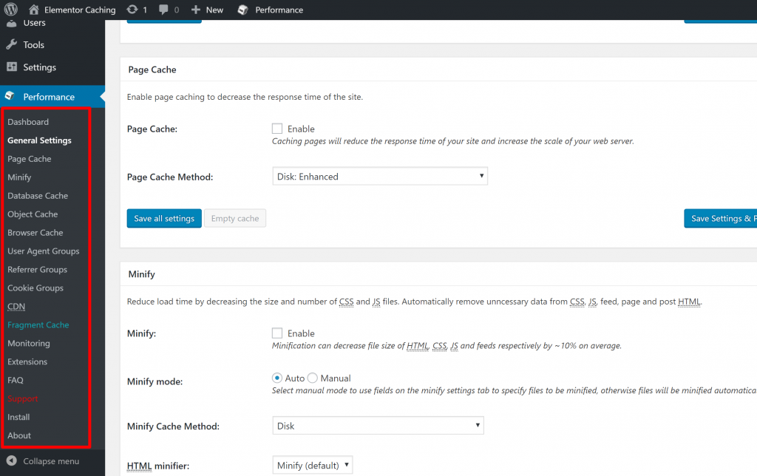The image size is (757, 476).
Task: Go to Browser Cache submenu item
Action: pyautogui.click(x=35, y=233)
